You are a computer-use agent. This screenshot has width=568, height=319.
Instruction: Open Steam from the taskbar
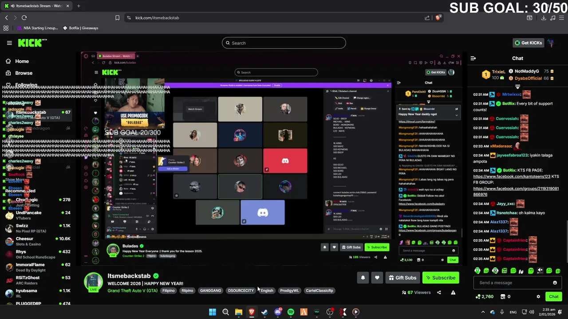pos(264,312)
